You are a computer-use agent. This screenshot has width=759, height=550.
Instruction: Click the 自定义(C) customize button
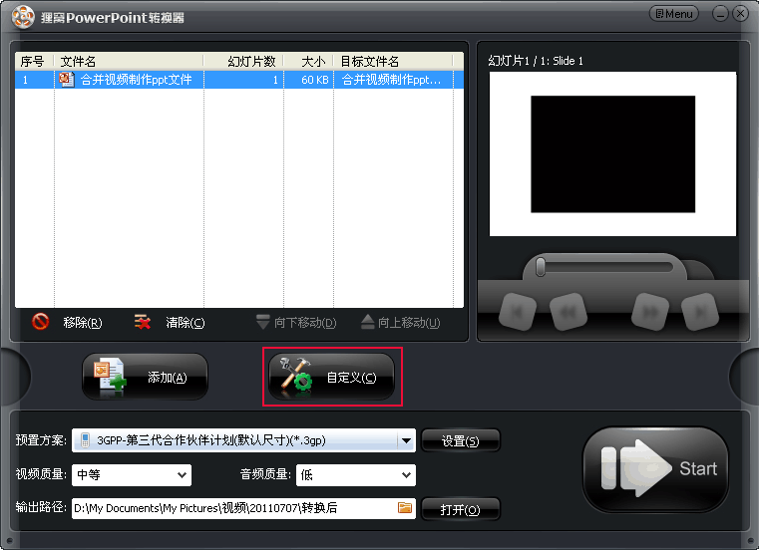(x=331, y=377)
